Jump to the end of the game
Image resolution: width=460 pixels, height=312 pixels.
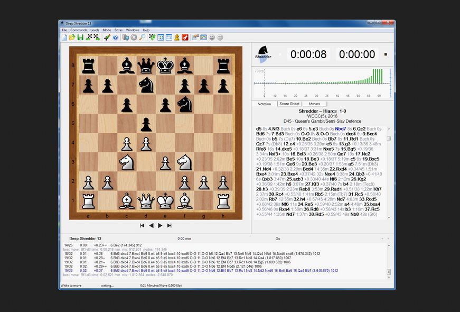click(170, 225)
